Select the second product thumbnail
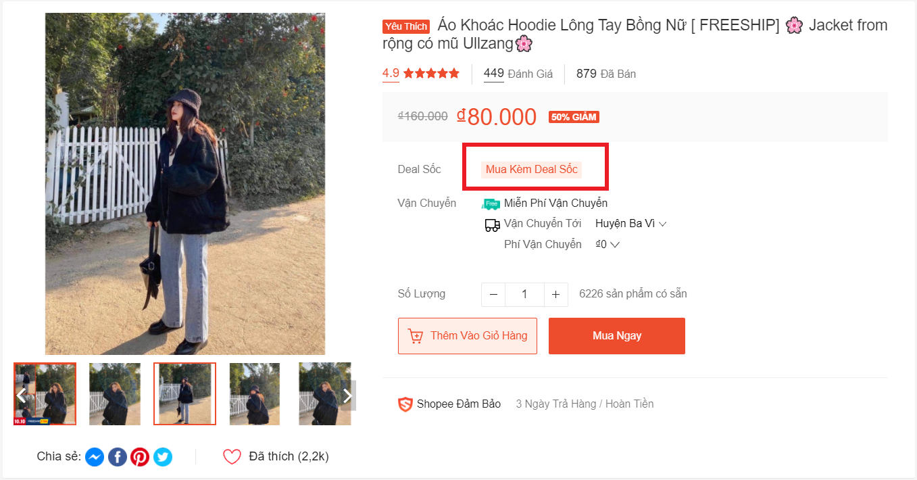The height and width of the screenshot is (480, 917). 115,394
